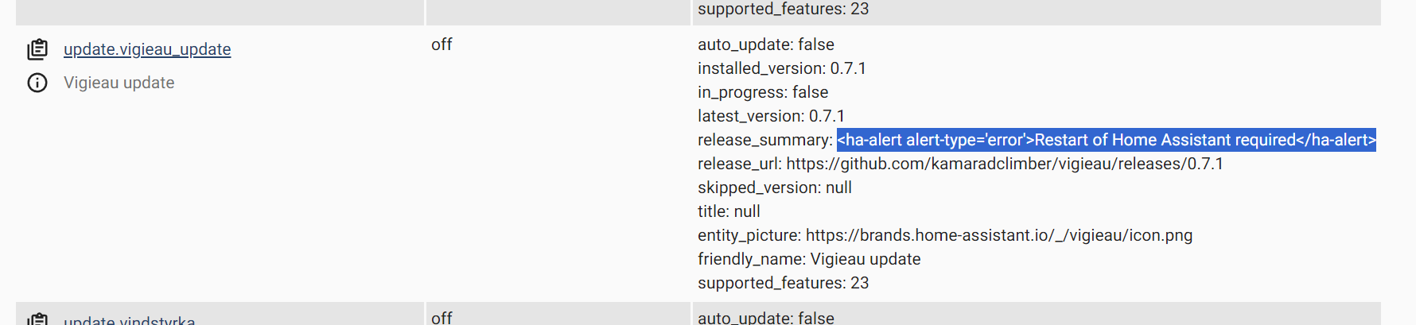The height and width of the screenshot is (325, 1416).
Task: Click vigieau's auto_update: false attribute
Action: (766, 44)
